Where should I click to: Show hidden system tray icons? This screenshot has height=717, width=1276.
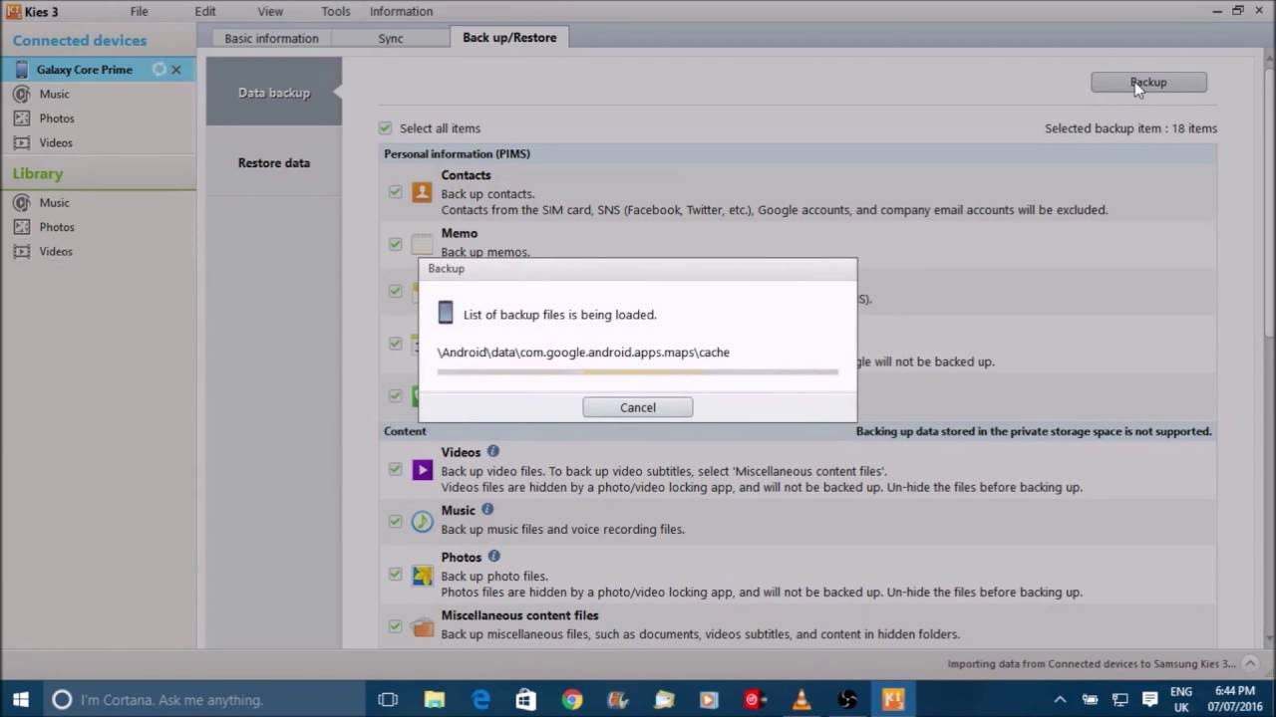[x=1061, y=700]
